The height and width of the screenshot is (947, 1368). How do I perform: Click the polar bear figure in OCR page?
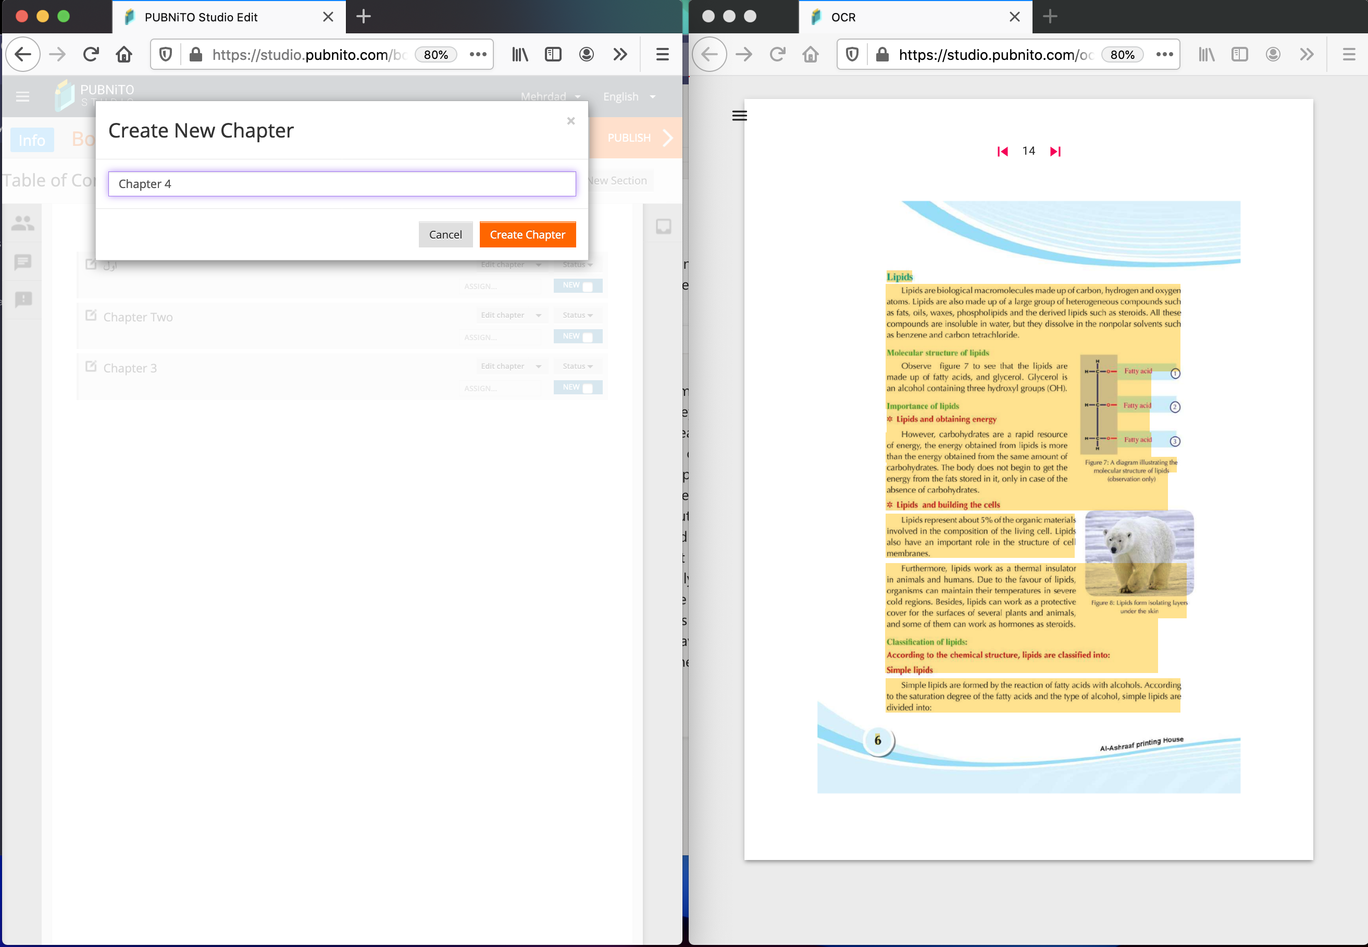click(x=1139, y=553)
